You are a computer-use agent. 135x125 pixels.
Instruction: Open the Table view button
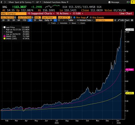[71, 20]
